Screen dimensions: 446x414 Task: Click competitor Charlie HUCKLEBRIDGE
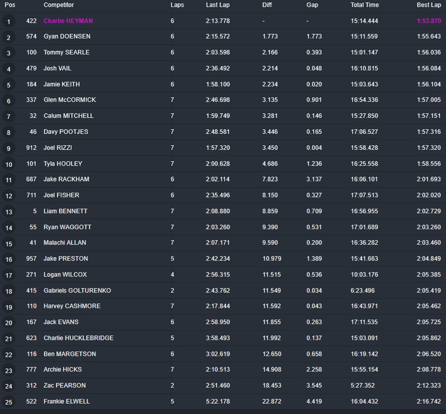click(78, 338)
